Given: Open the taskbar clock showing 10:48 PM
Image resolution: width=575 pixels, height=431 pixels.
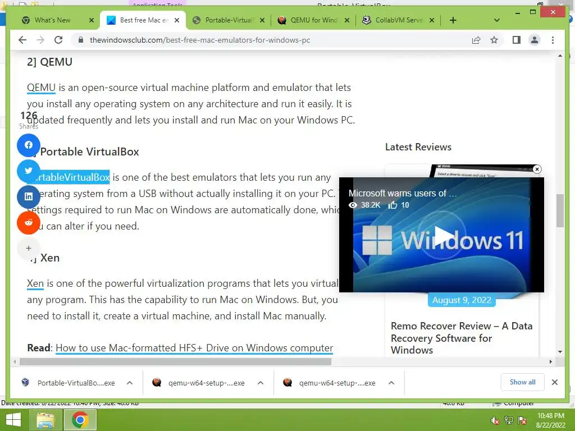Looking at the screenshot, I should click(551, 420).
